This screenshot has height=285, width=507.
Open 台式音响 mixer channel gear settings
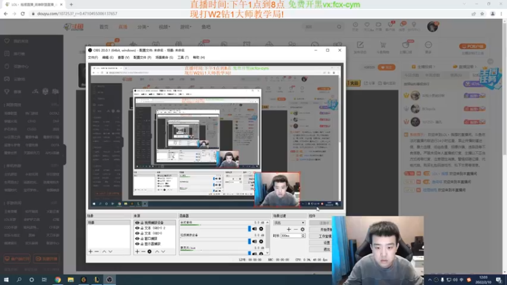tap(261, 229)
